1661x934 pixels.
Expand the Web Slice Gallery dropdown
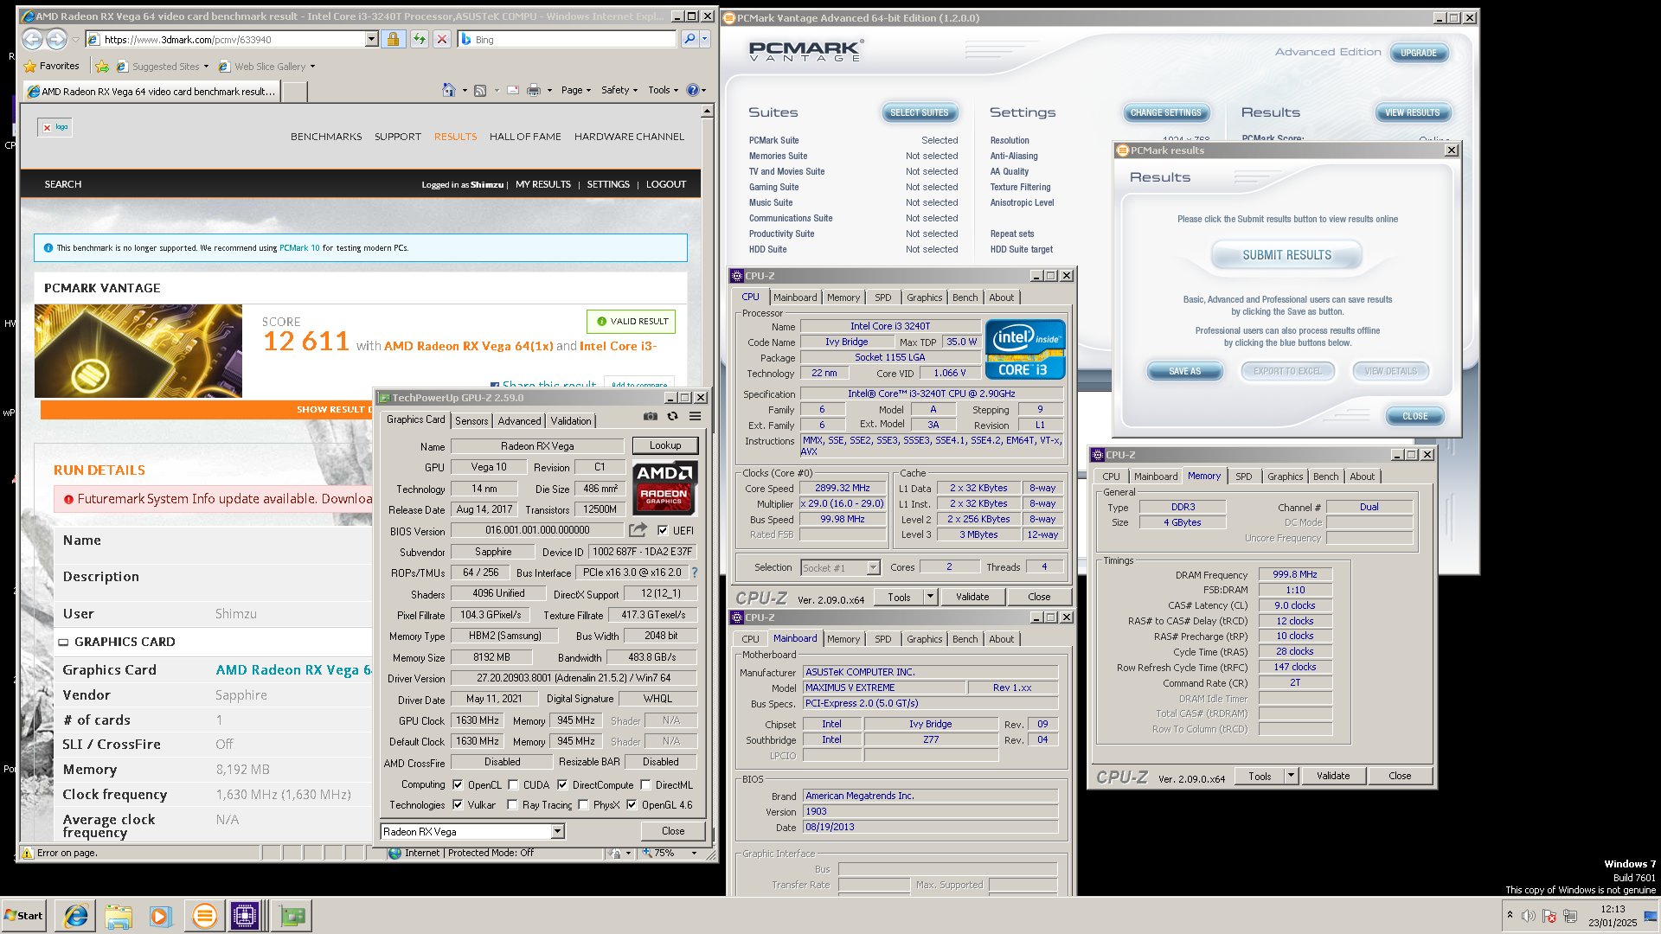312,67
